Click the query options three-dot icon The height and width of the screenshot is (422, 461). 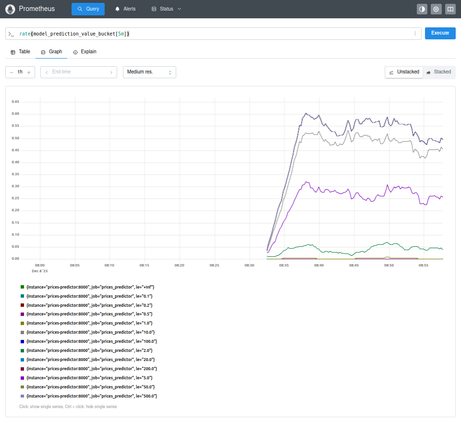coord(415,34)
